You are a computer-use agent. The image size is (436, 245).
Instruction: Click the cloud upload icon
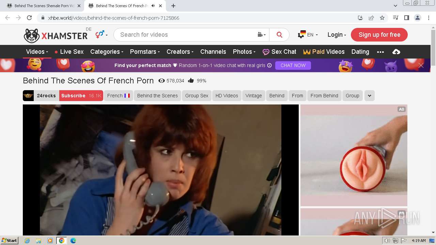[396, 52]
